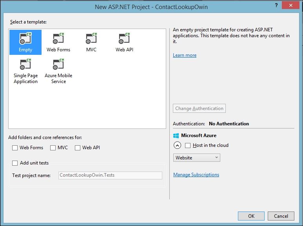The height and width of the screenshot is (226, 303).
Task: Open the help question mark icon
Action: [276, 5]
